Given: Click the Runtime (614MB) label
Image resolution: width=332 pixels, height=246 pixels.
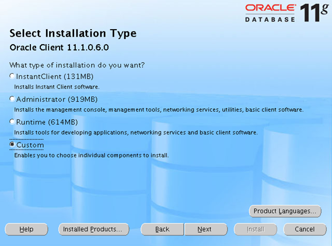Looking at the screenshot, I should [47, 122].
